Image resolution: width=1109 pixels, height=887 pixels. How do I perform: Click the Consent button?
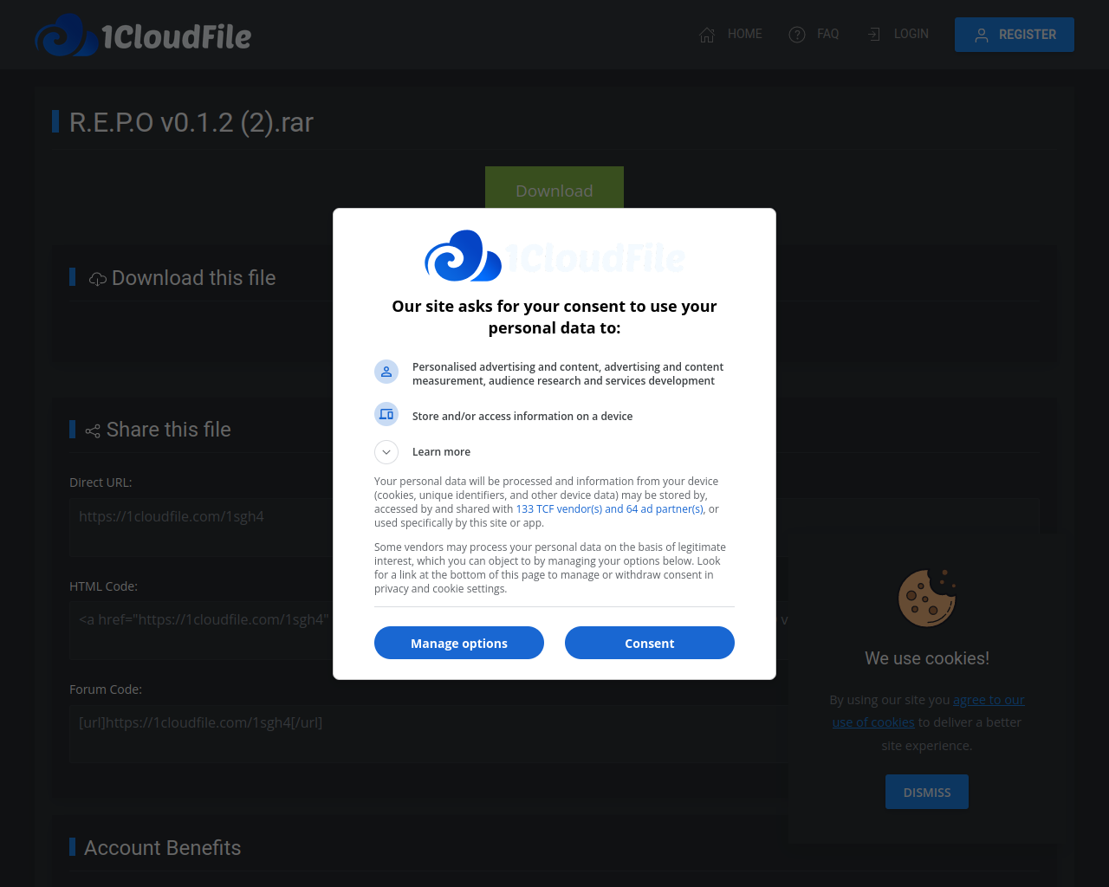click(650, 643)
